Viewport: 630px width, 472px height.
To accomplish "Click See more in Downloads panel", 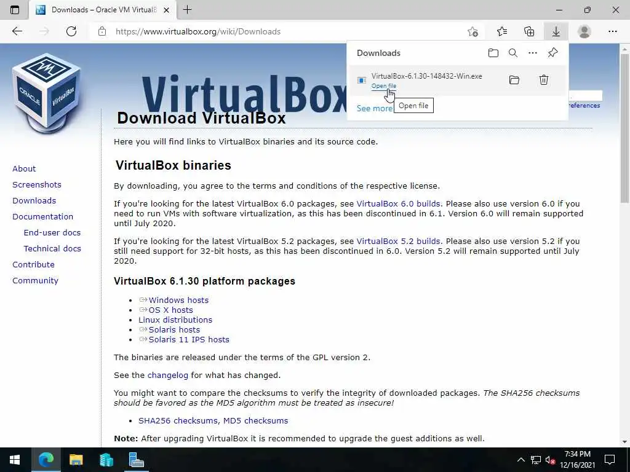I will pos(374,108).
